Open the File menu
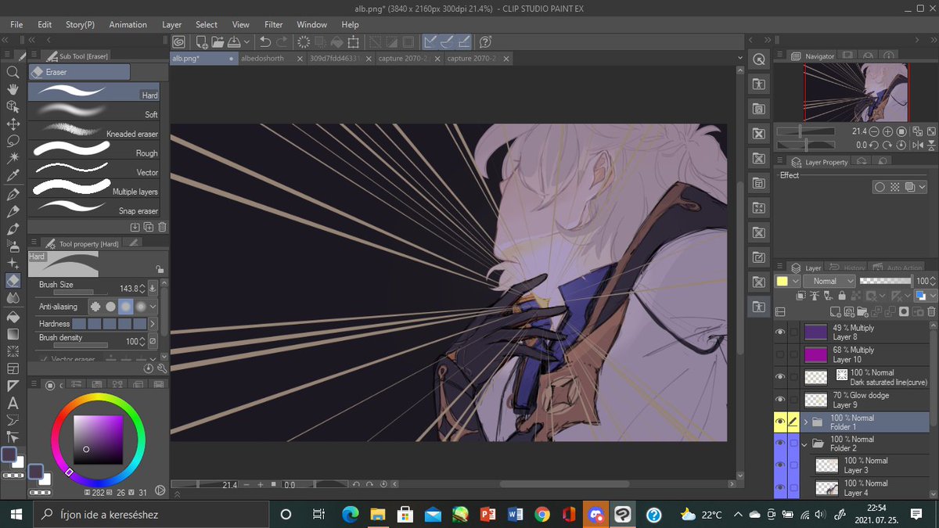The height and width of the screenshot is (528, 939). (x=16, y=25)
